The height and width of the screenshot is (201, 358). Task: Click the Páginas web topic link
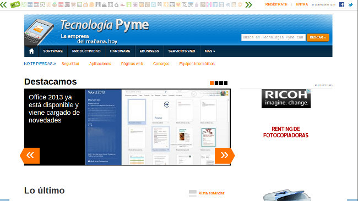click(132, 64)
